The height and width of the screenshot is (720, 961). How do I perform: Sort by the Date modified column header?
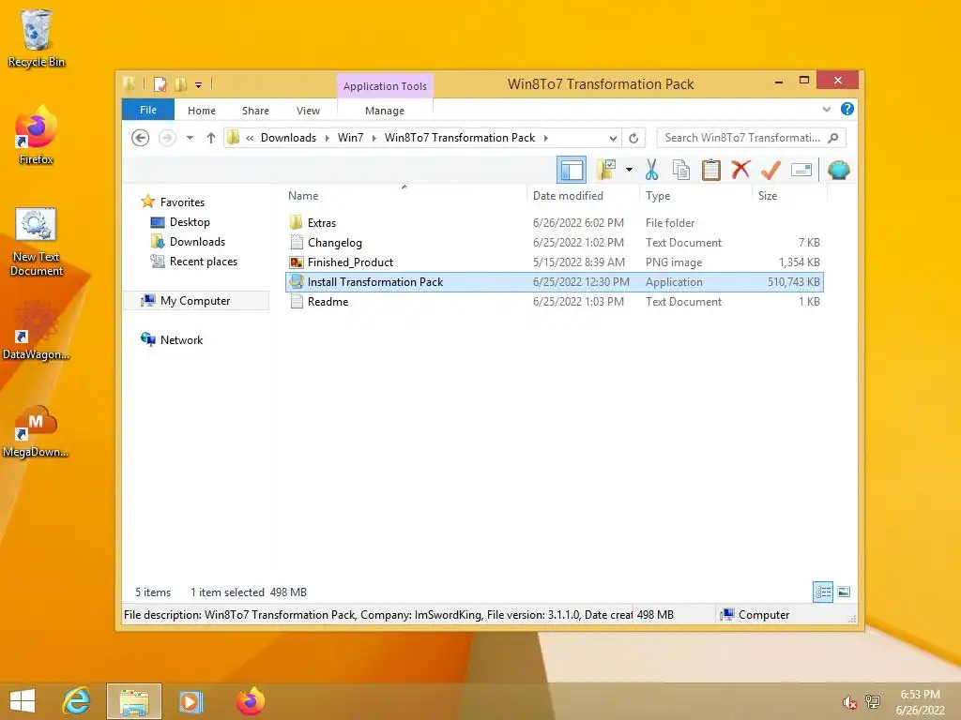click(583, 196)
